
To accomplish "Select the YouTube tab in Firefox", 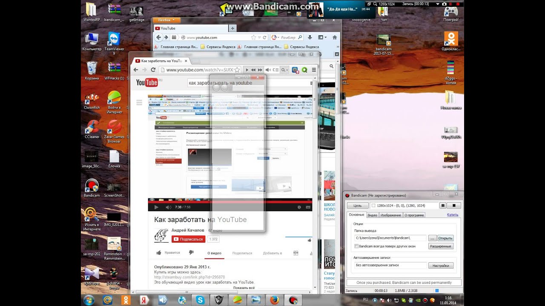I will click(191, 28).
